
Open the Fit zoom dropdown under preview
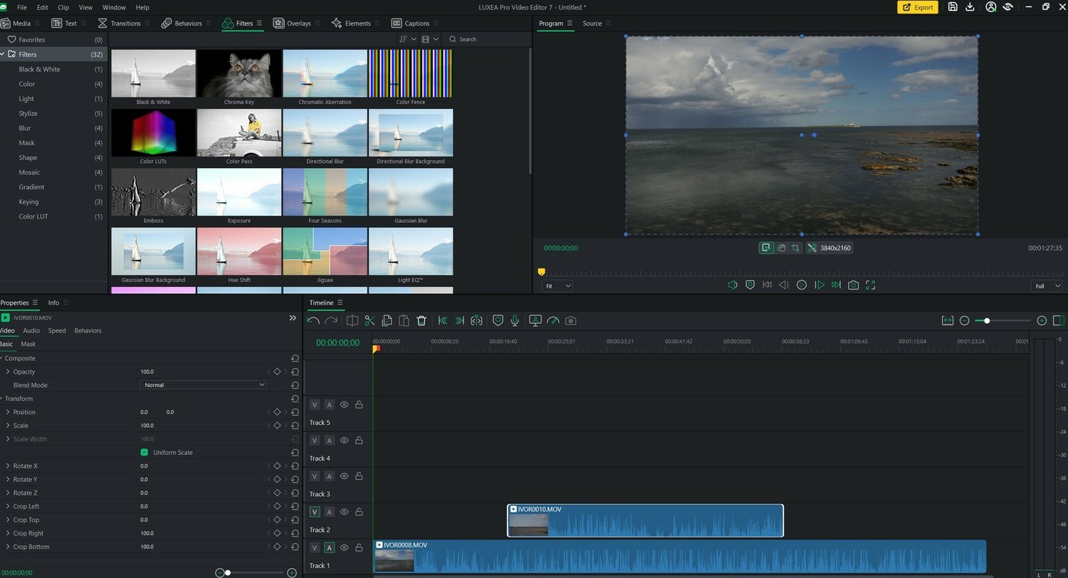point(557,285)
